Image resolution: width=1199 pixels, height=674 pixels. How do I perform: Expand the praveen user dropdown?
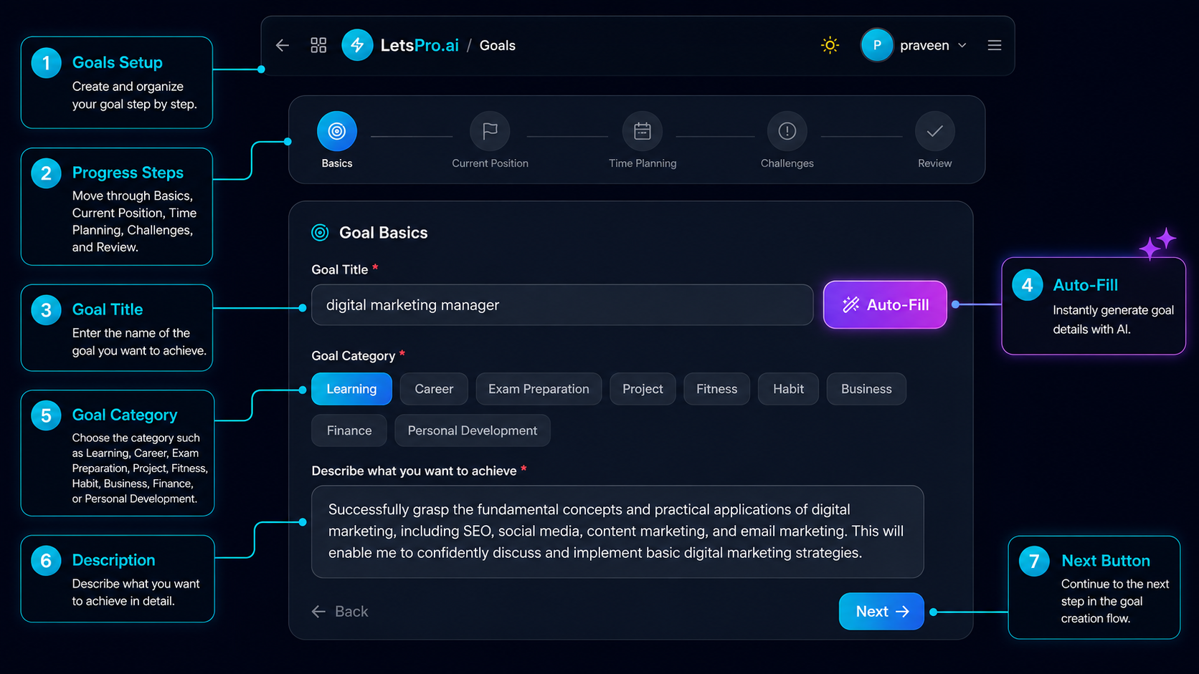962,45
